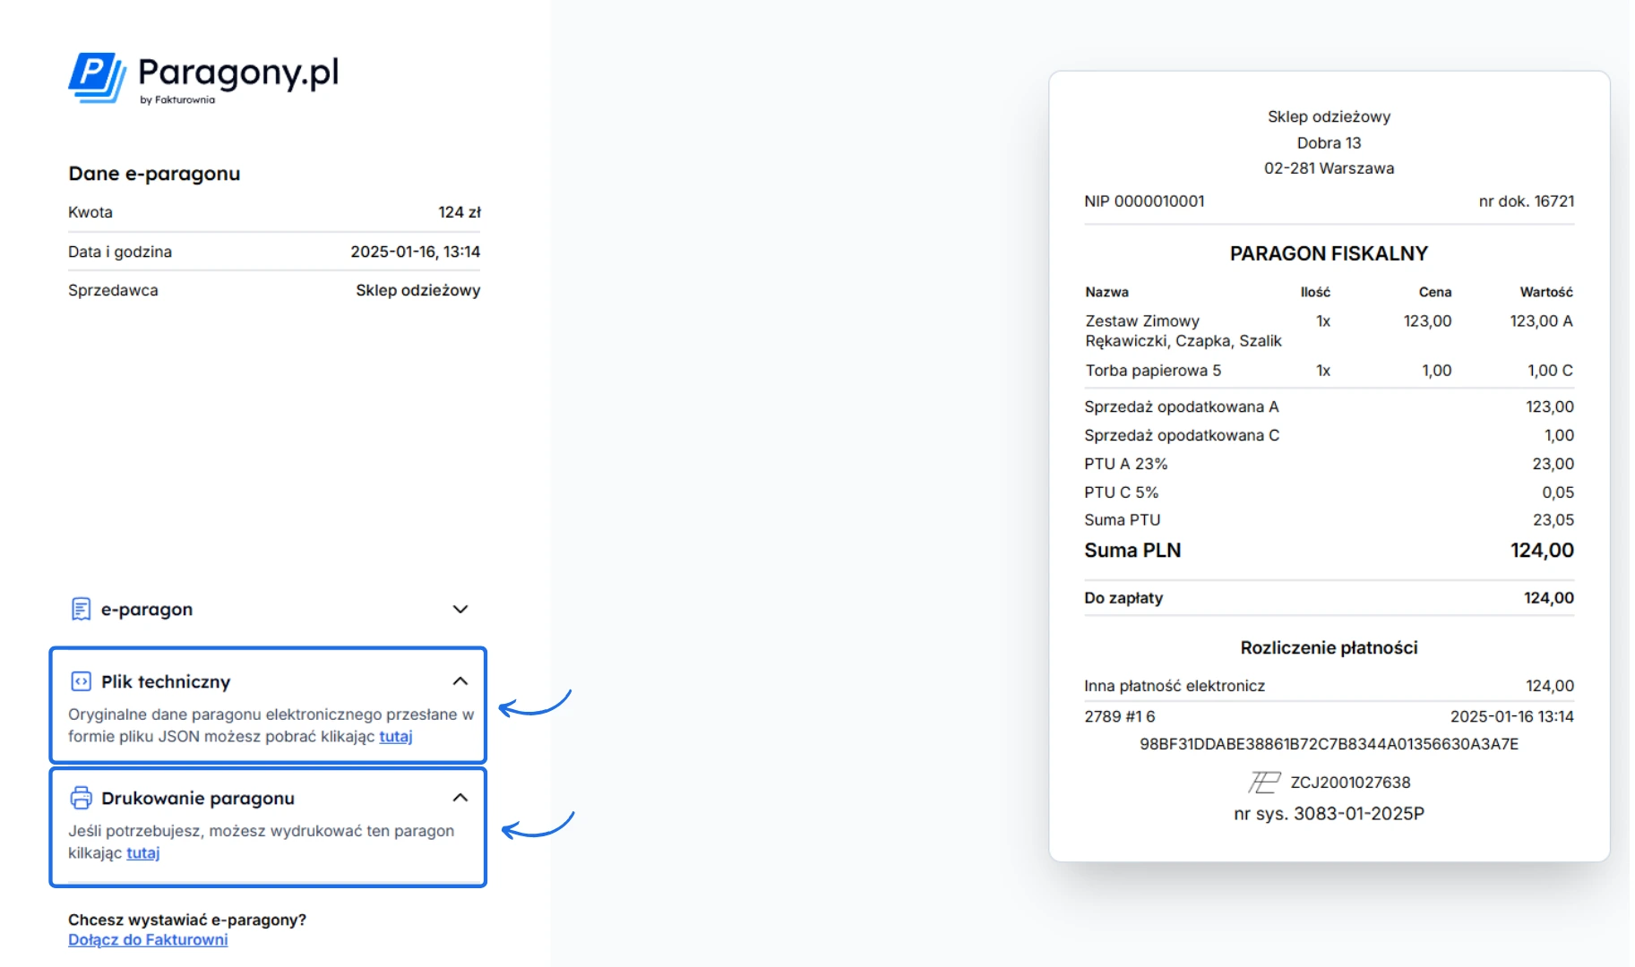Viewport: 1635px width, 967px height.
Task: Collapse the Plik techniczny section chevron
Action: point(460,681)
